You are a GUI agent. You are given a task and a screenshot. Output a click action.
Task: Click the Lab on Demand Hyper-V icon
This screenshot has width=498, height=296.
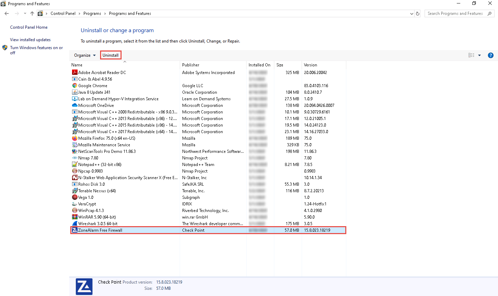click(x=74, y=99)
